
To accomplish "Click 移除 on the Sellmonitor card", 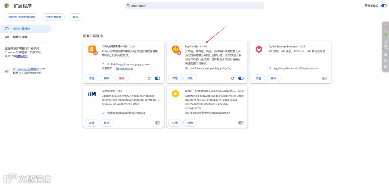I will point(107,123).
